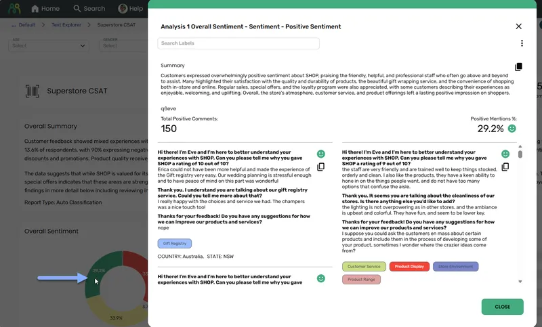The image size is (542, 327).
Task: Click the app logo icon in top bar
Action: (14, 8)
